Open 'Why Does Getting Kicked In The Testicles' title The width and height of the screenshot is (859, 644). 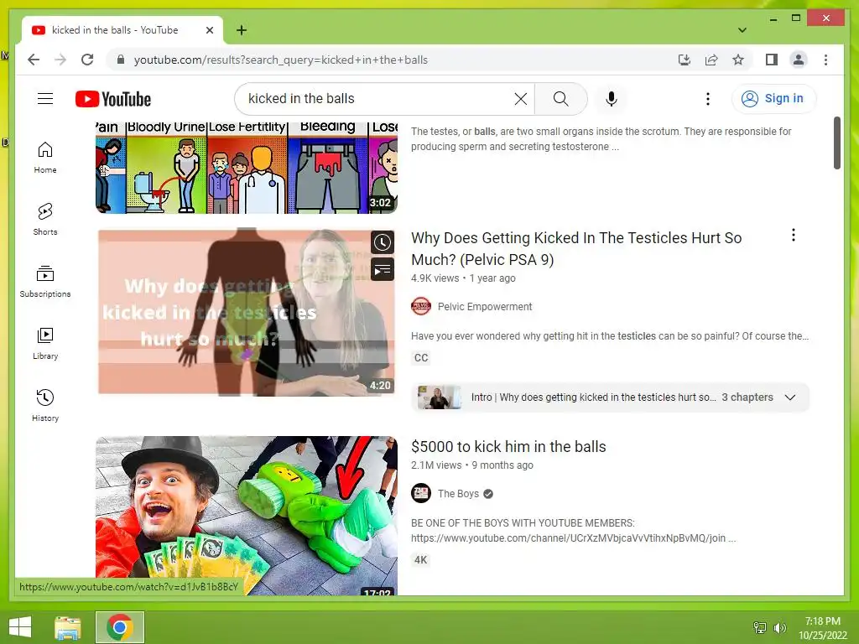[575, 248]
